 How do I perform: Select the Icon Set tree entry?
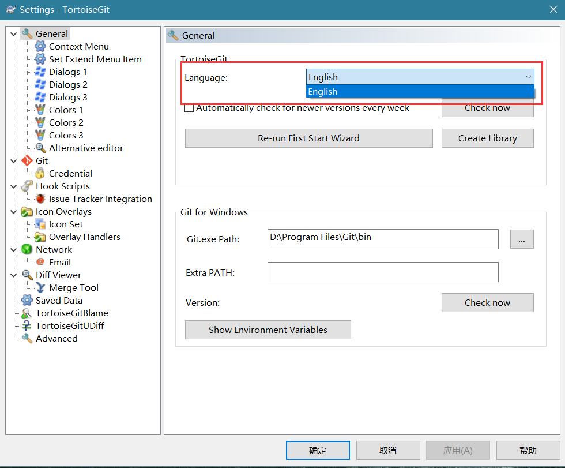66,224
